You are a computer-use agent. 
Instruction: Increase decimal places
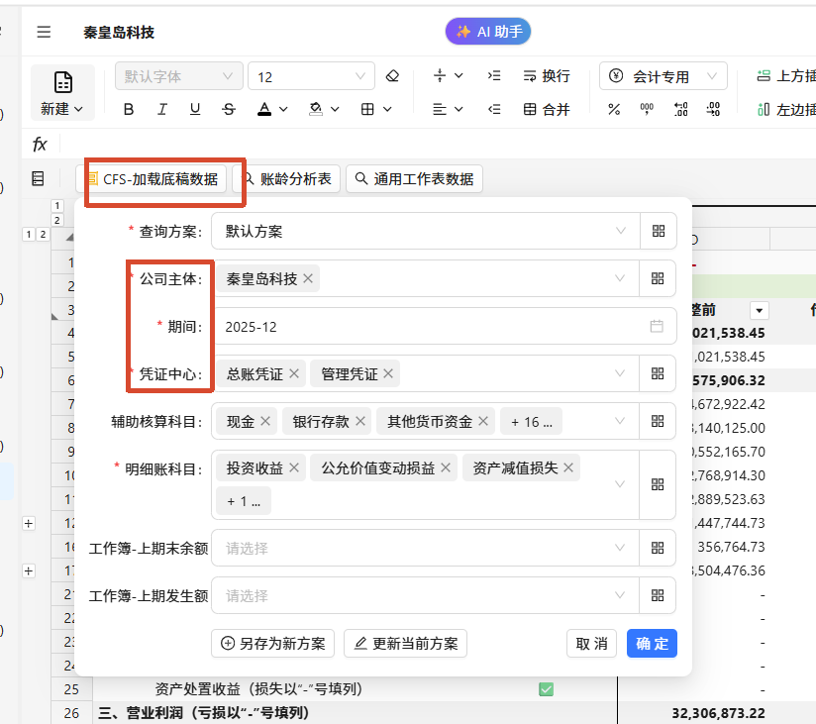coord(680,109)
